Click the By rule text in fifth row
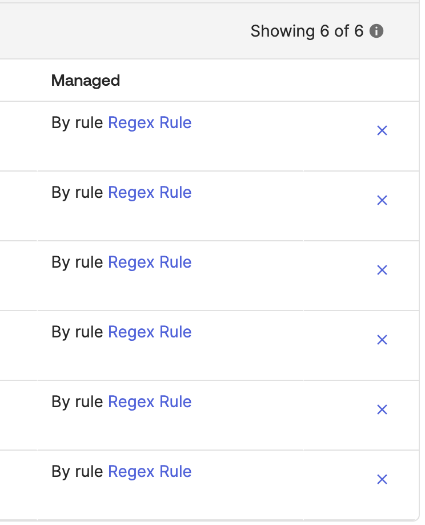 tap(77, 402)
